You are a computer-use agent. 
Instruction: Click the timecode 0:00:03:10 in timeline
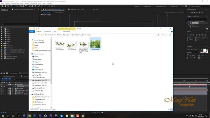[6, 79]
